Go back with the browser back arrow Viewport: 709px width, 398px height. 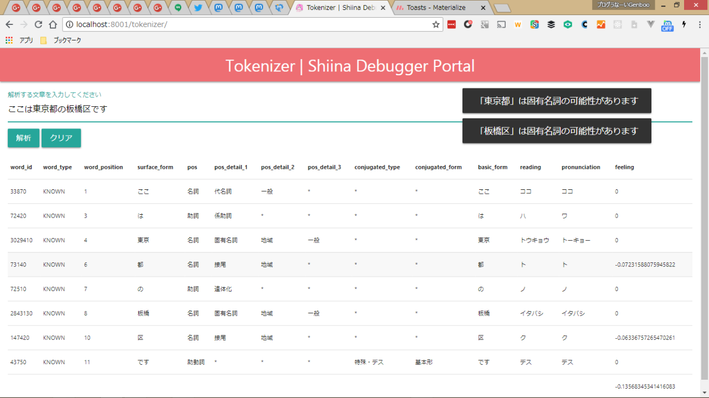click(x=9, y=24)
